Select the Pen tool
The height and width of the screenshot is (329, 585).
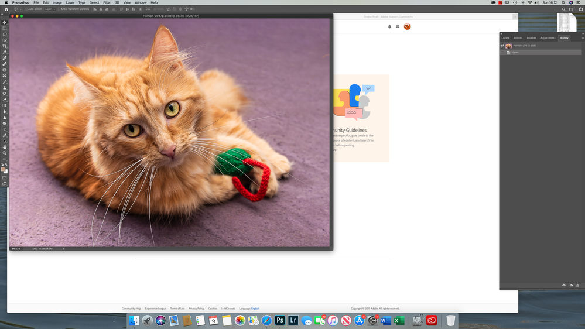click(x=5, y=135)
